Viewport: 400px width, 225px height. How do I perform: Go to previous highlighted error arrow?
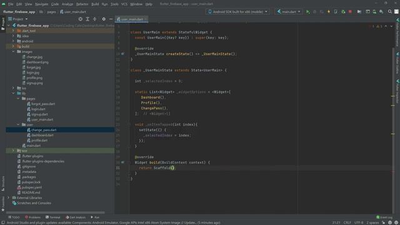[386, 26]
